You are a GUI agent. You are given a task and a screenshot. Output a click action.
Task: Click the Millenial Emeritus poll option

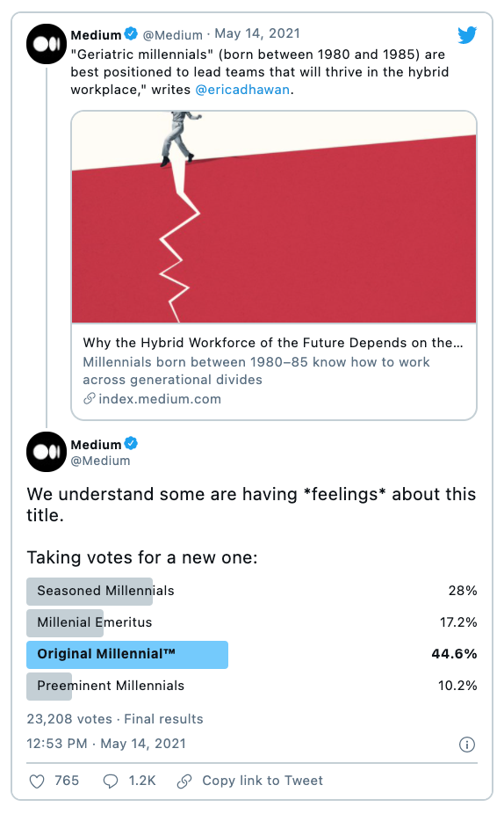click(x=252, y=623)
